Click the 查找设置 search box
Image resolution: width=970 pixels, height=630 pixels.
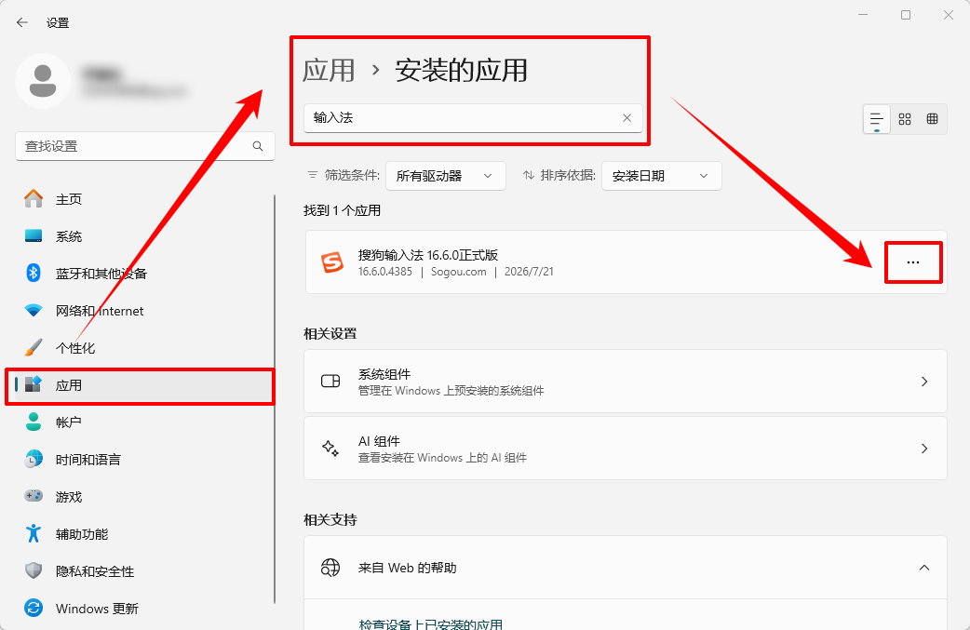tap(145, 146)
